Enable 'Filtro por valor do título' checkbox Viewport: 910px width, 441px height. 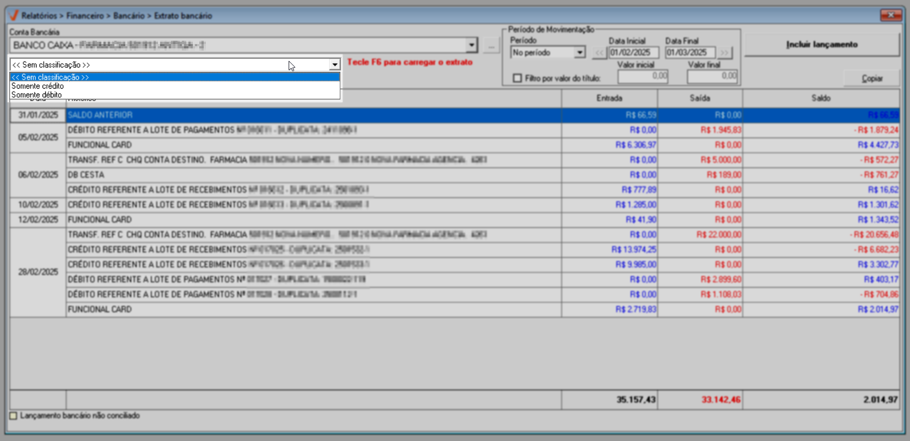(x=517, y=78)
